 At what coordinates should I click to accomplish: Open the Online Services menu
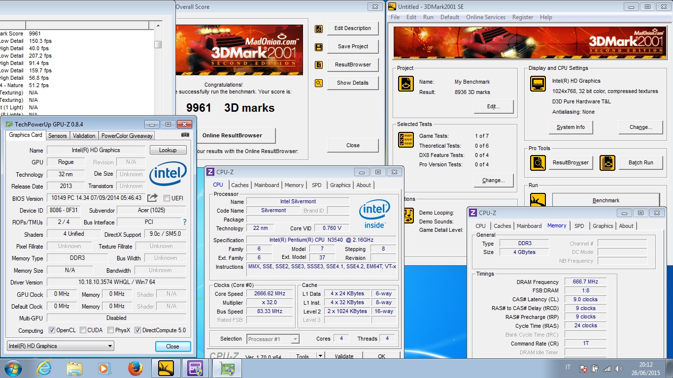486,17
